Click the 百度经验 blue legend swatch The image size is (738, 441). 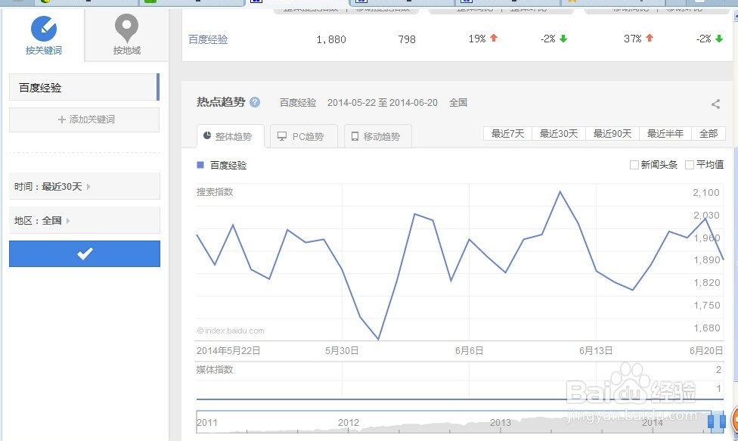[x=200, y=165]
